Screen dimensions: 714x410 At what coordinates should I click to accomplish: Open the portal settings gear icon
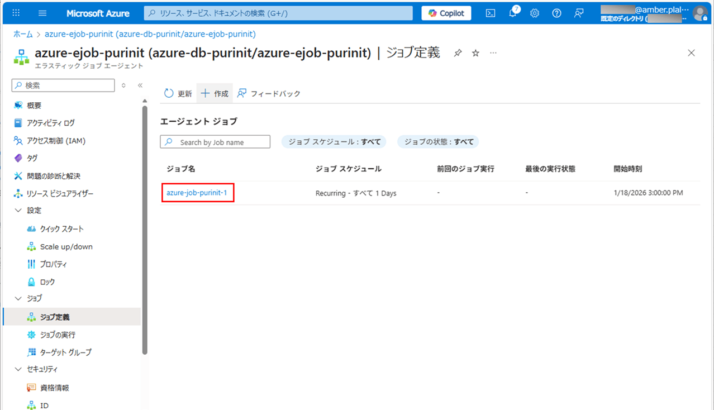pos(535,13)
